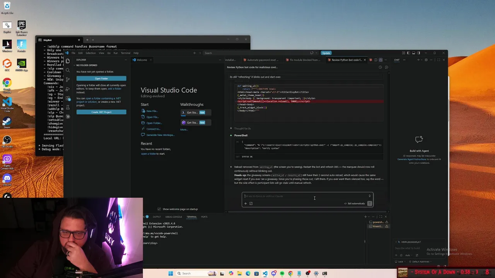Open new chat dropdown arrow in Chat panel
This screenshot has height=278, width=495.
(422, 60)
